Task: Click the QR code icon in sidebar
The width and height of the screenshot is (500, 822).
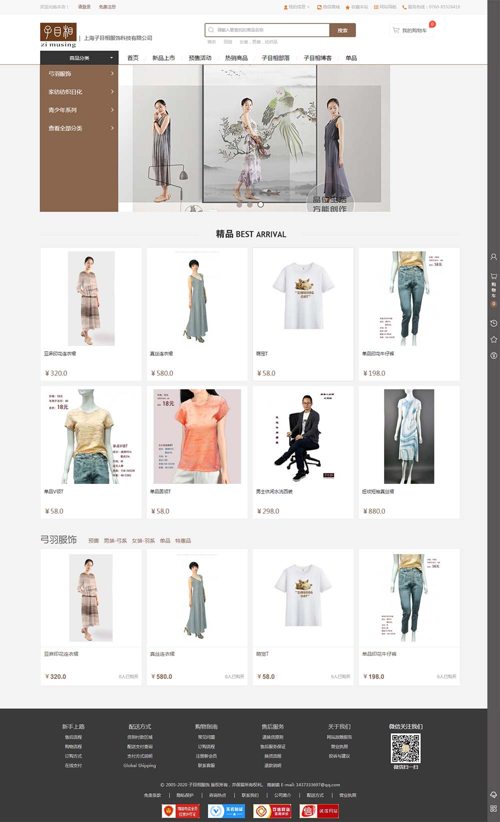Action: coord(493,808)
